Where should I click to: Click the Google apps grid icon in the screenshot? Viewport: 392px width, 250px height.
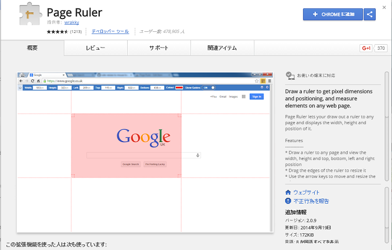click(x=244, y=97)
